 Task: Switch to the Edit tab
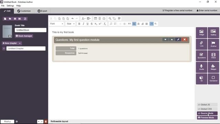pyautogui.click(x=7, y=11)
